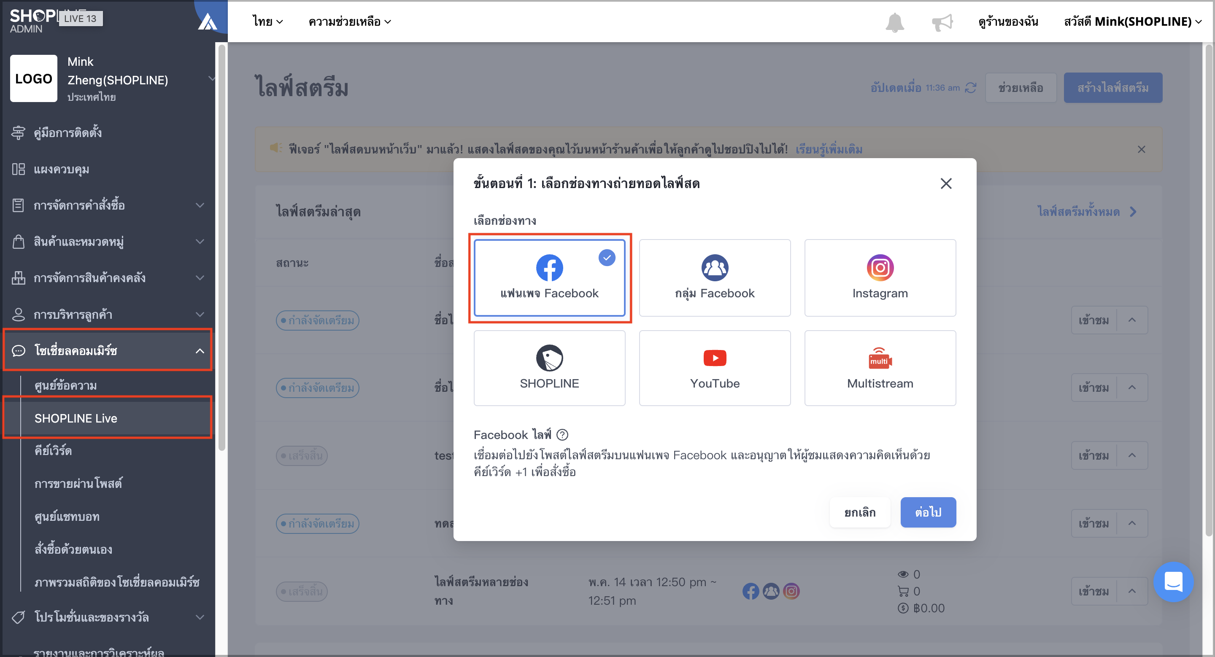This screenshot has height=657, width=1215.
Task: Close the channel selection dialog
Action: coord(946,183)
